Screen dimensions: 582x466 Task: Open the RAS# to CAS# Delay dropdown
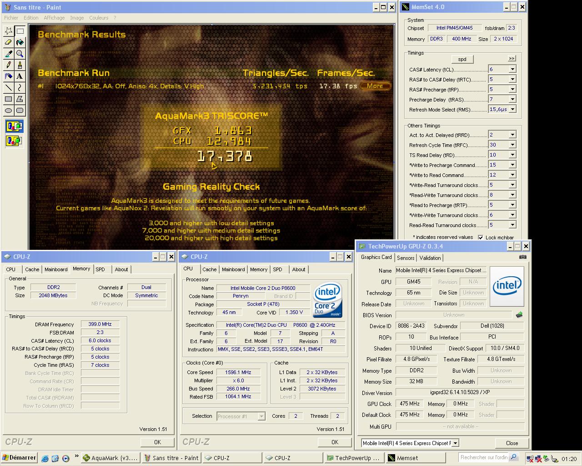[x=512, y=79]
